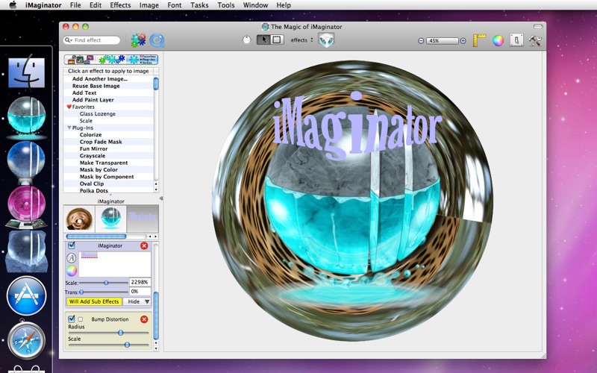Toggle the Bump Distortion enabled checkbox

tap(71, 319)
